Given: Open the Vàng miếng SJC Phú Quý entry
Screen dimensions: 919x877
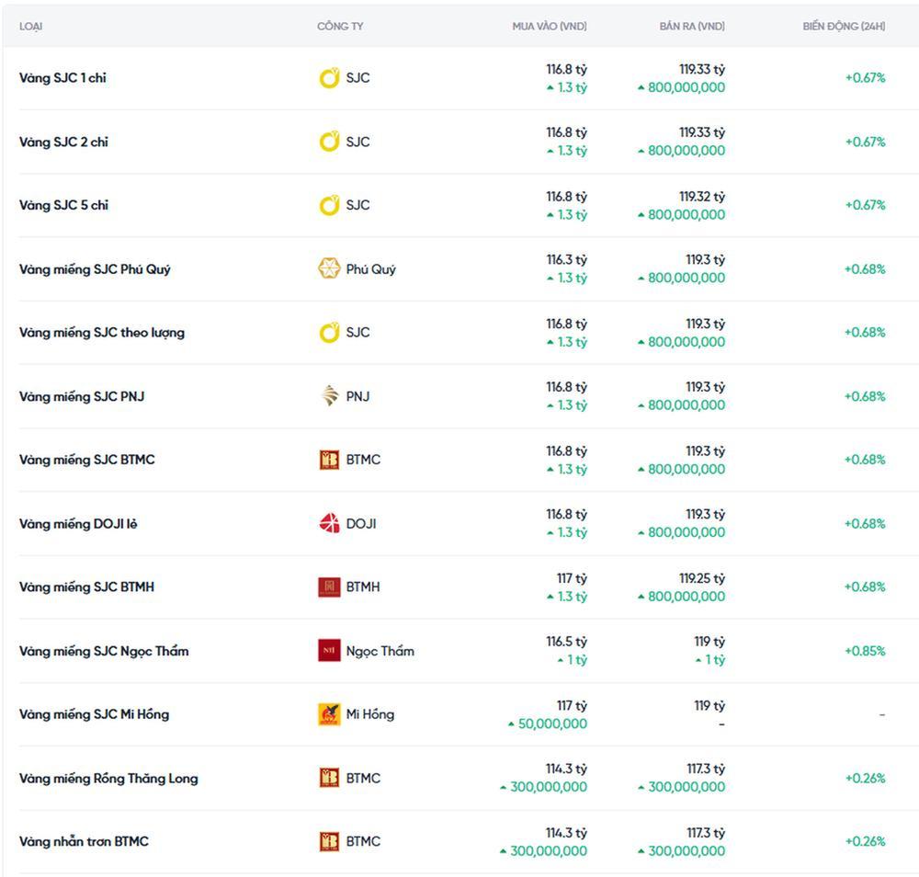Looking at the screenshot, I should point(95,269).
